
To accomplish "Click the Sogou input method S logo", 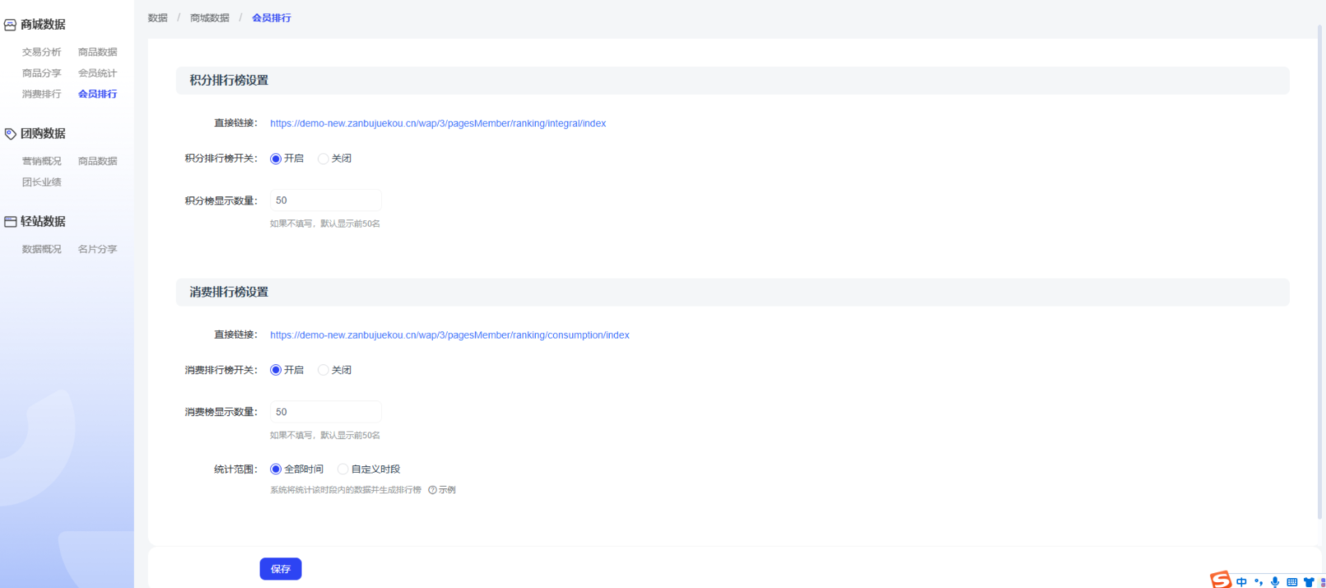I will point(1221,581).
